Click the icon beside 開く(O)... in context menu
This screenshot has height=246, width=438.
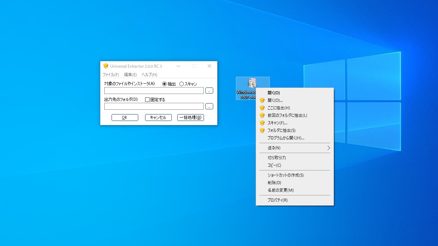pyautogui.click(x=262, y=100)
